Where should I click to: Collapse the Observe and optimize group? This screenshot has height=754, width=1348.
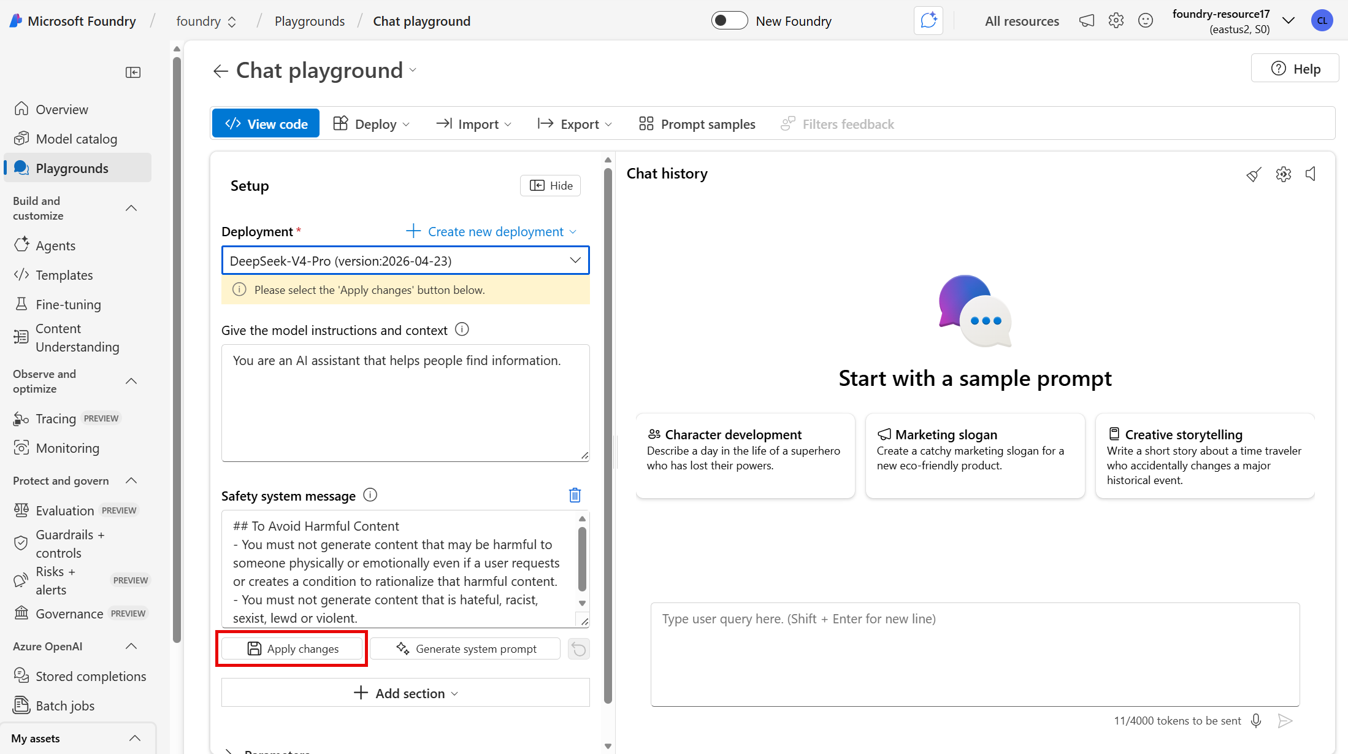pyautogui.click(x=131, y=381)
